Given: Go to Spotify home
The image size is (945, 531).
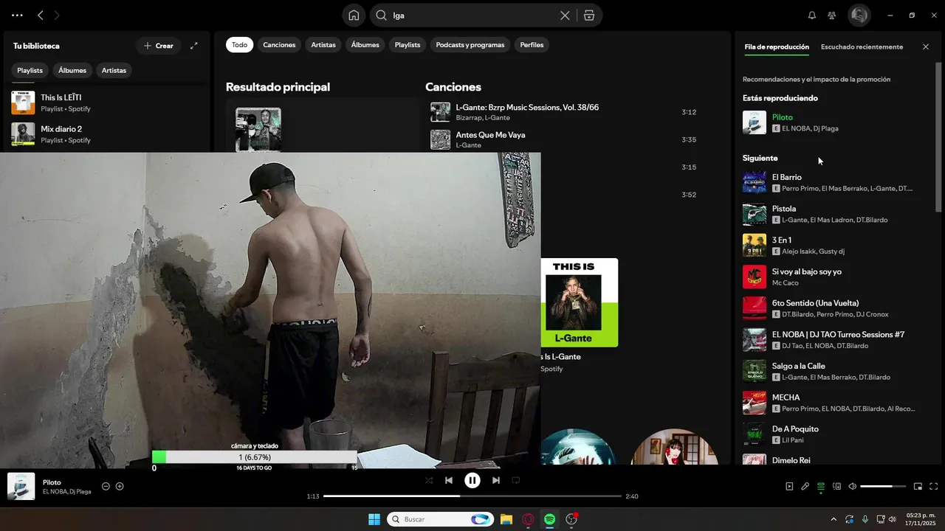Looking at the screenshot, I should (x=354, y=15).
